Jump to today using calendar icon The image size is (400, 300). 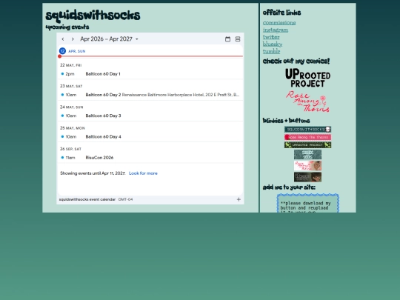coord(227,39)
